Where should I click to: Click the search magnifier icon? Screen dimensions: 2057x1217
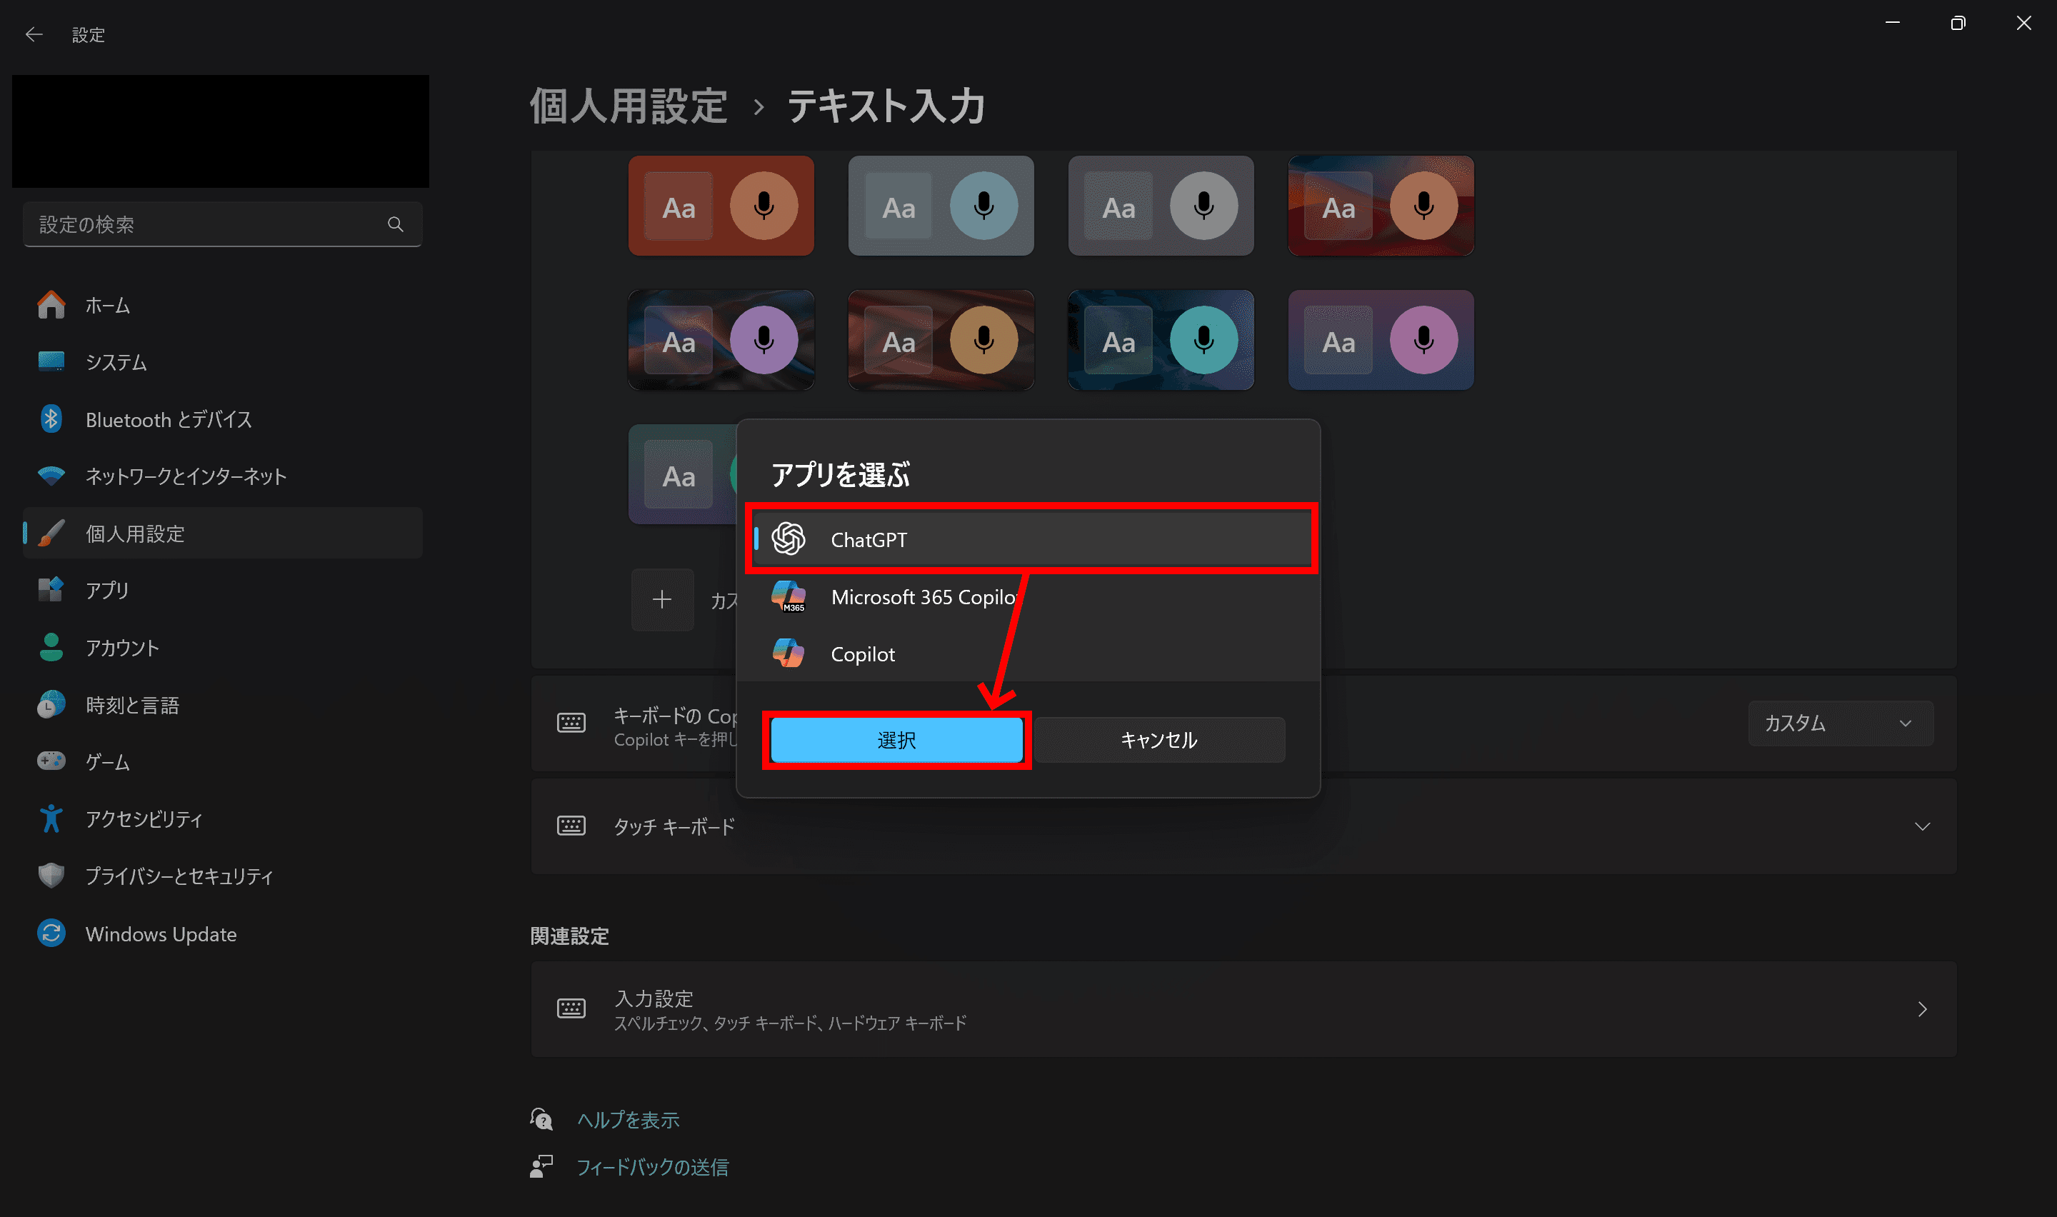(x=395, y=224)
